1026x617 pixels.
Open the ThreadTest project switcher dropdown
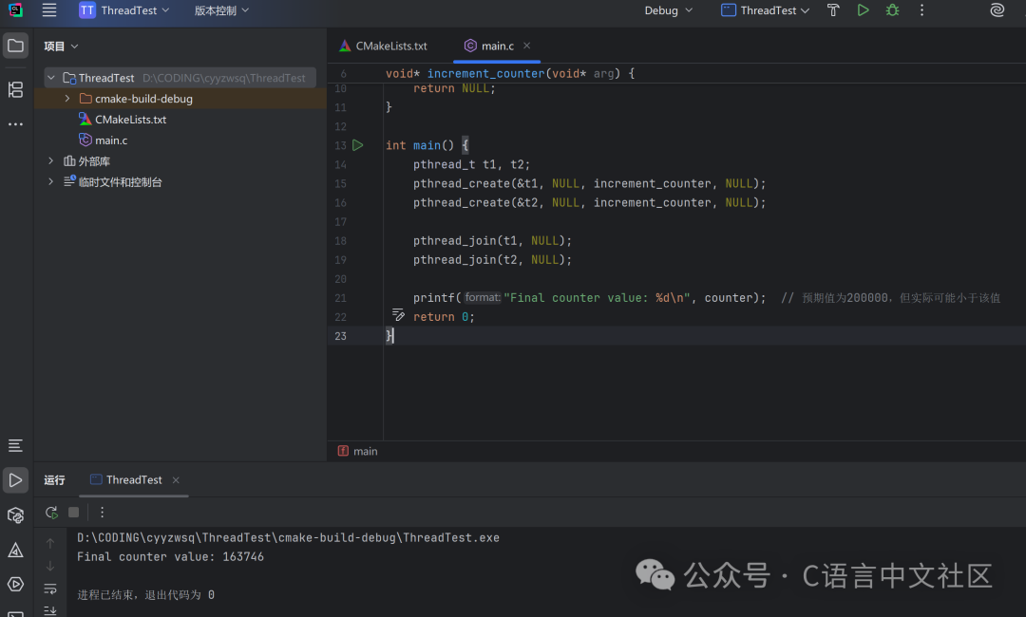[124, 9]
